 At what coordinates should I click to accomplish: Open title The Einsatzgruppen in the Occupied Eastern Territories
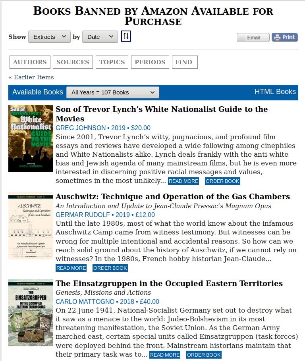tap(169, 283)
